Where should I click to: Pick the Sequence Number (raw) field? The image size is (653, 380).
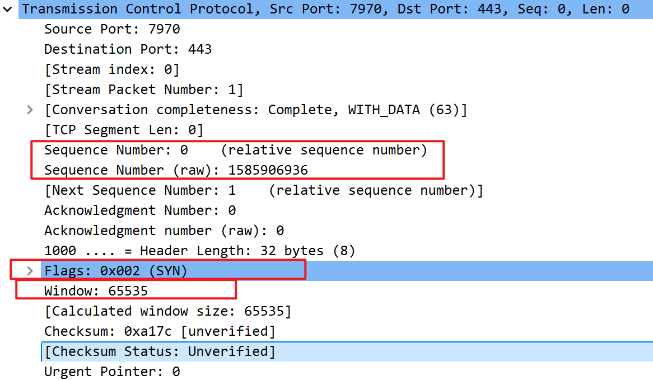point(176,170)
